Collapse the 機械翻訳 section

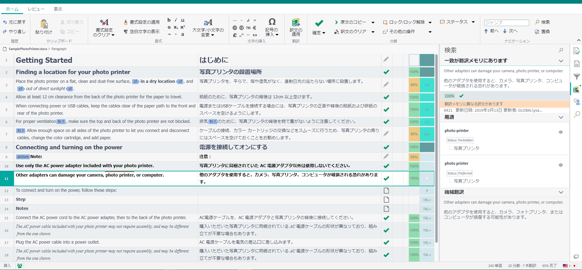(561, 192)
